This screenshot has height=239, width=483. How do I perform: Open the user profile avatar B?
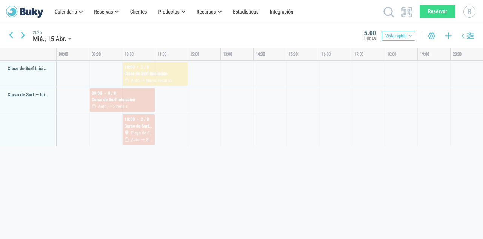click(x=469, y=12)
